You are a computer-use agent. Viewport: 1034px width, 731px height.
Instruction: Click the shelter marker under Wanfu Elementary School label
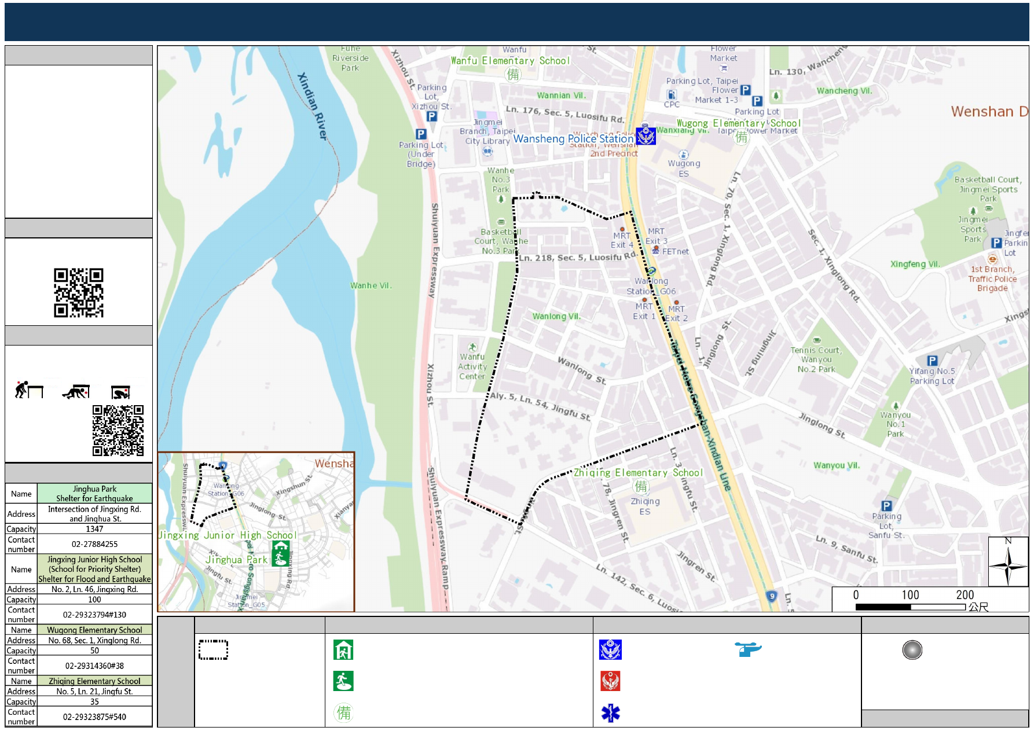pos(513,75)
